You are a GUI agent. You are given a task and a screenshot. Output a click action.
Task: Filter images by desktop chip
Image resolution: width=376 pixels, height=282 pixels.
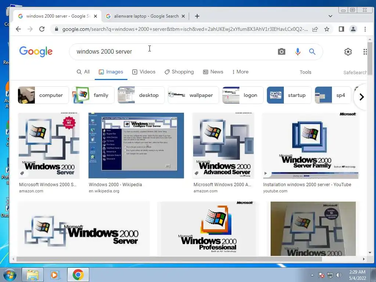[141, 95]
